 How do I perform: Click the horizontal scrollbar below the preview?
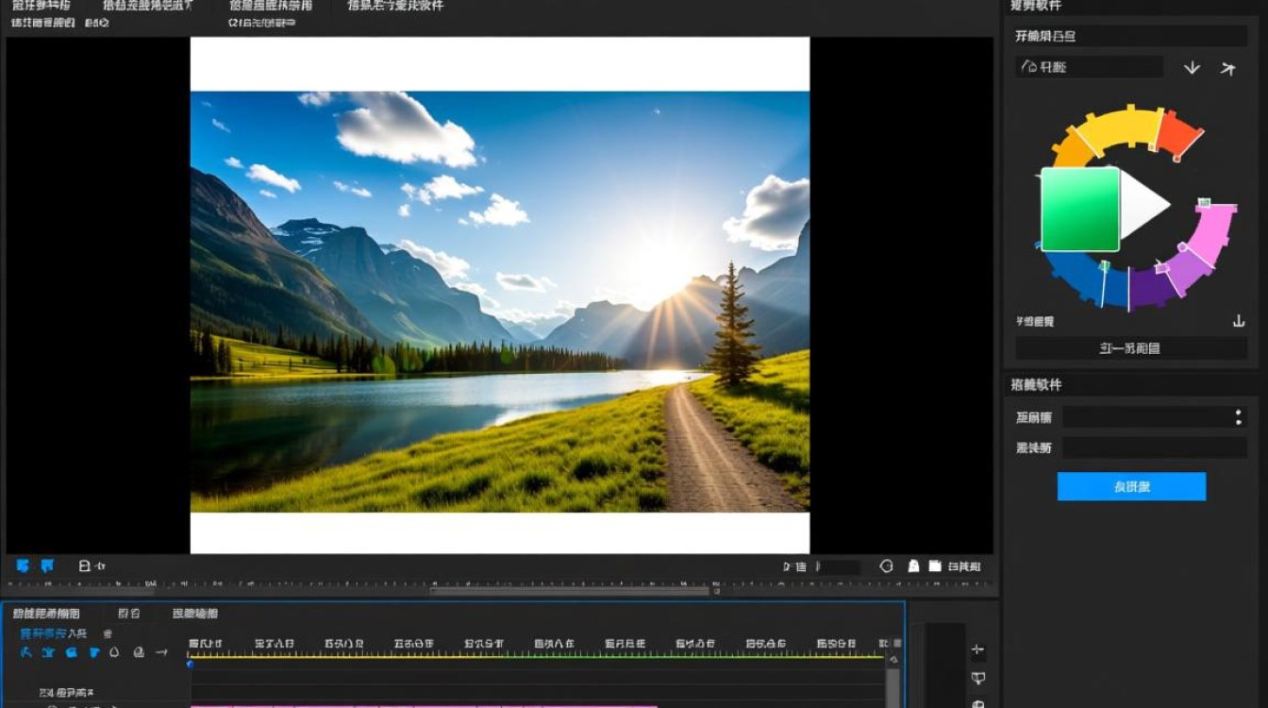[569, 591]
